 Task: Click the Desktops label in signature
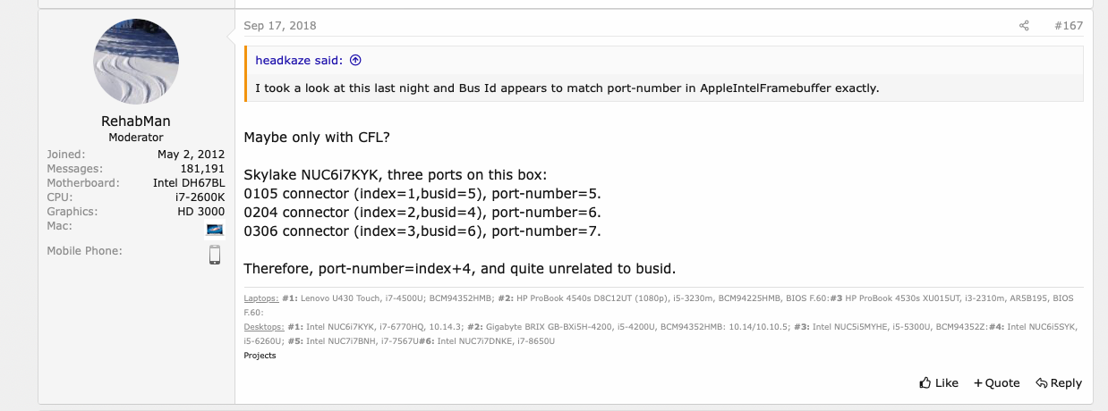[x=263, y=327]
